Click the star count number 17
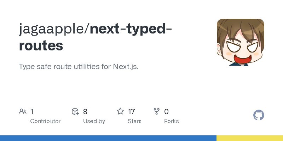Viewport: 283px width, 141px height. (x=131, y=112)
